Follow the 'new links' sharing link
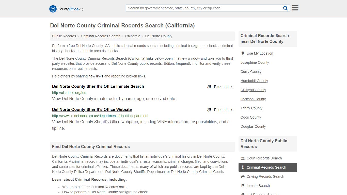This screenshot has height=195, width=347. coord(96,76)
